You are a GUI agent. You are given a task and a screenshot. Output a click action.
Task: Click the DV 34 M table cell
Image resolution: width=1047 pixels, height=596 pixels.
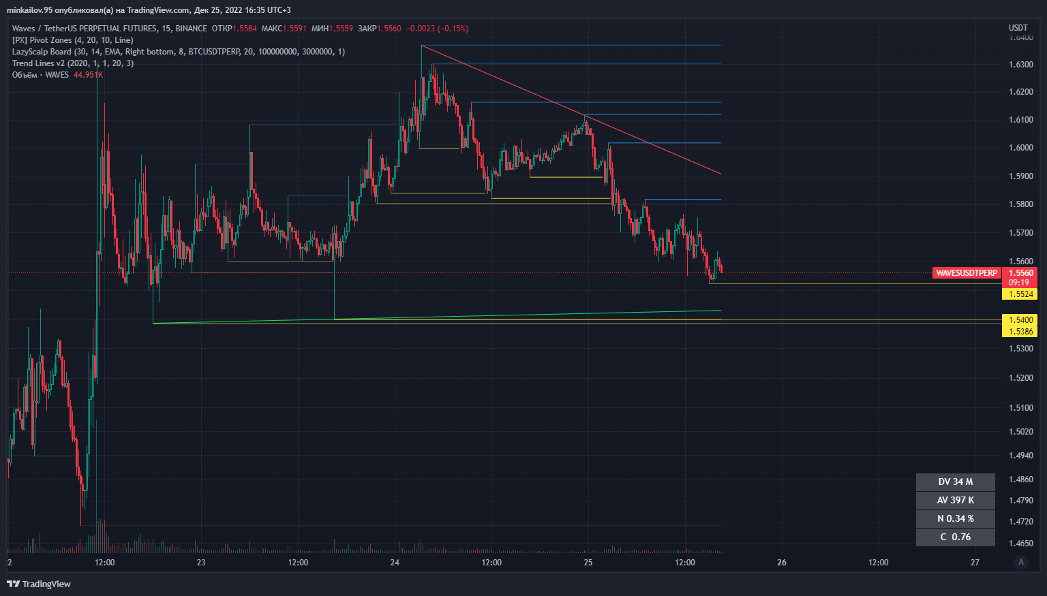[x=955, y=482]
